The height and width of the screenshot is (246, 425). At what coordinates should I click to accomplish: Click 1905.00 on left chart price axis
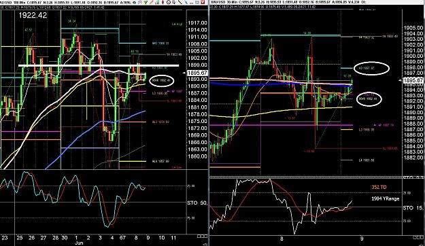click(198, 51)
